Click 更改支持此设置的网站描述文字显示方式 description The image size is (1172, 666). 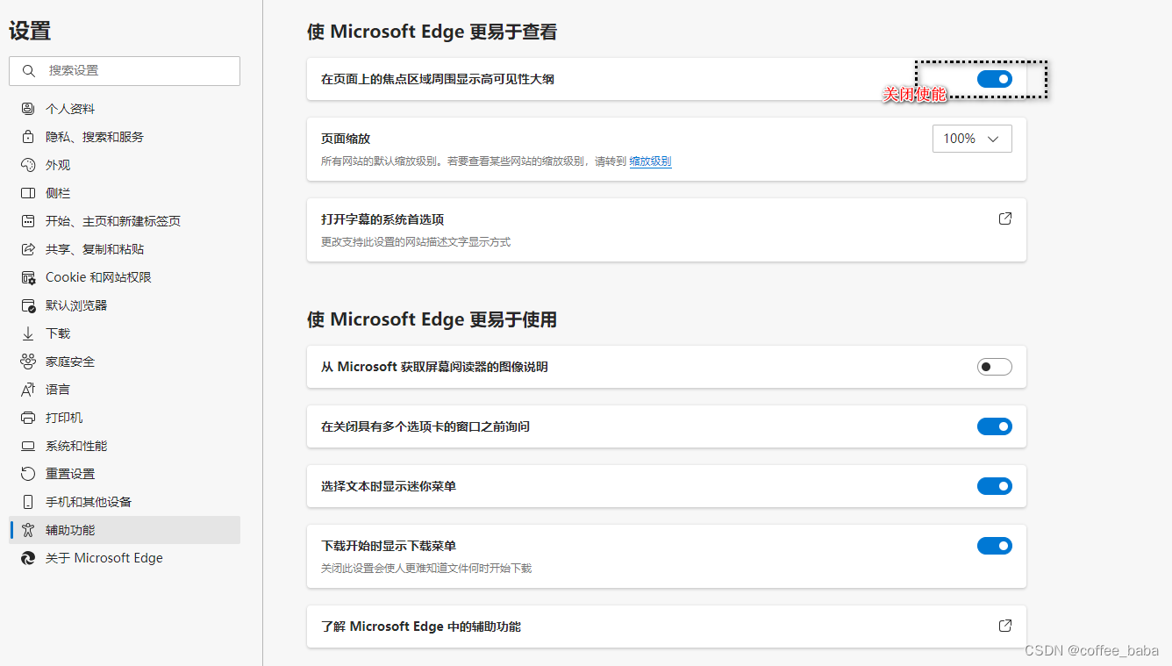coord(416,242)
